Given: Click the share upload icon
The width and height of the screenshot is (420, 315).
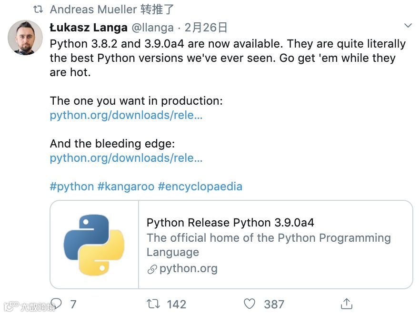Looking at the screenshot, I should 347,304.
